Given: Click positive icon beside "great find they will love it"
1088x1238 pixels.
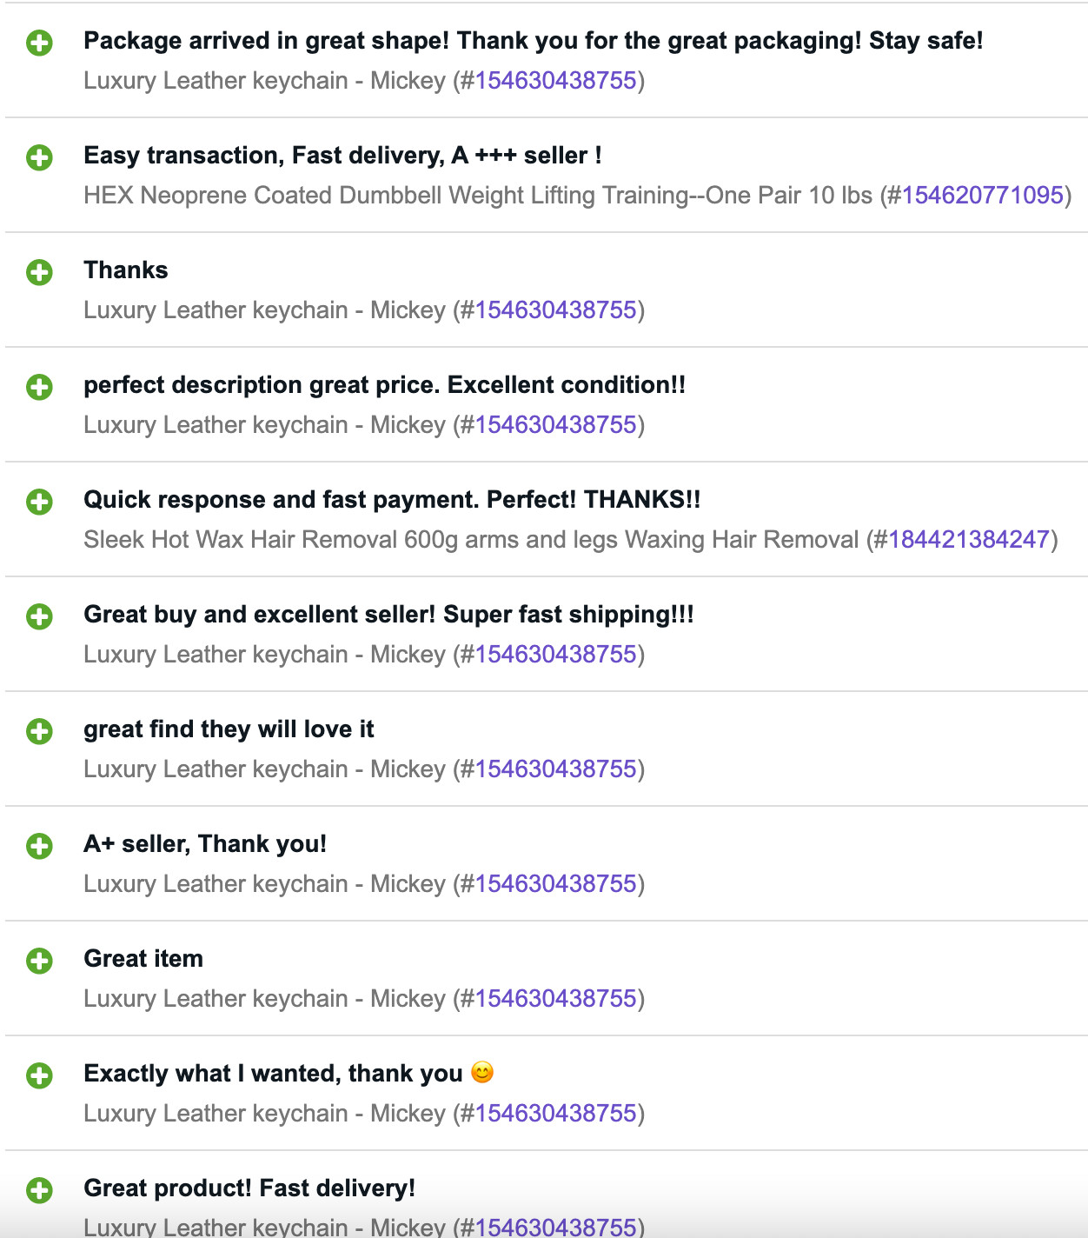Looking at the screenshot, I should pos(39,731).
